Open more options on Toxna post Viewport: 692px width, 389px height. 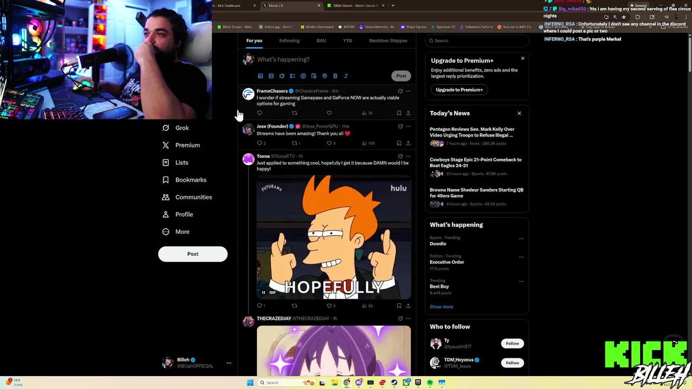point(408,156)
